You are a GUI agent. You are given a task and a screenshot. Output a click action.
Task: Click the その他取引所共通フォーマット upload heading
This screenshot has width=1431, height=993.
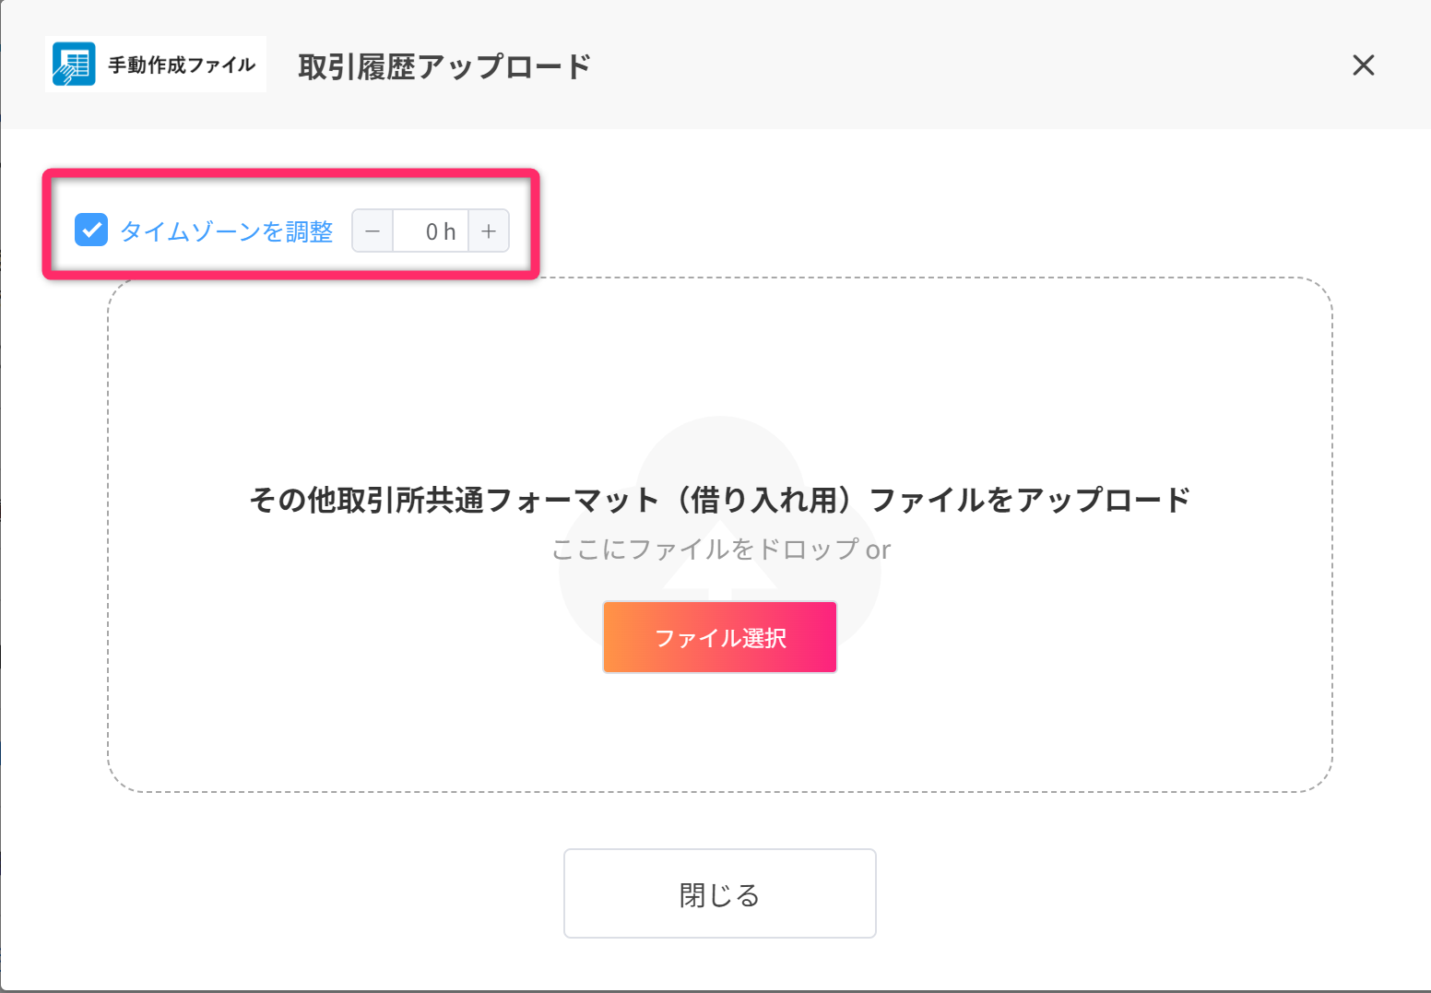pos(720,500)
